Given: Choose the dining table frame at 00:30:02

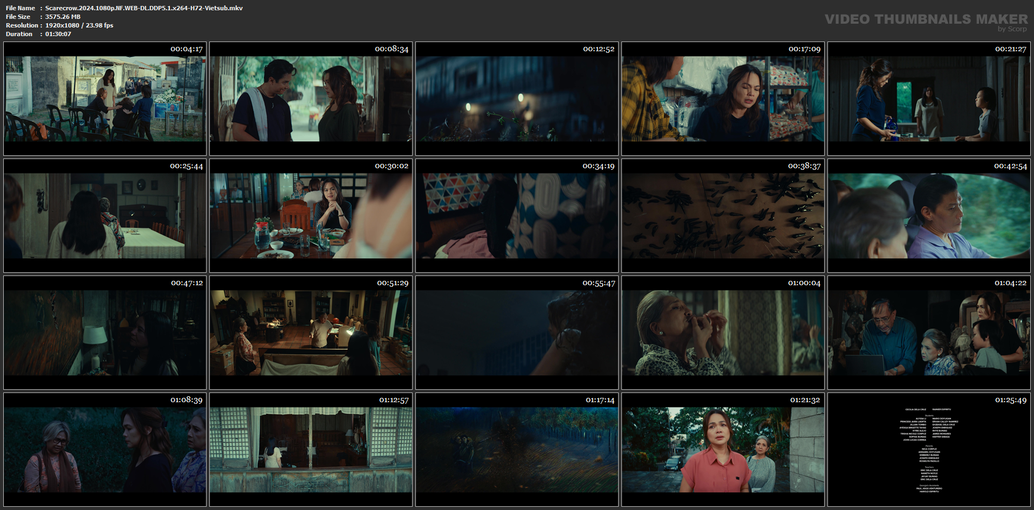Looking at the screenshot, I should (x=311, y=216).
